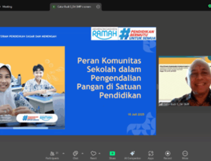Image resolution: width=211 pixels, height=161 pixels.
Task: Open options circle on shared screen tab
Action: pyautogui.click(x=98, y=7)
